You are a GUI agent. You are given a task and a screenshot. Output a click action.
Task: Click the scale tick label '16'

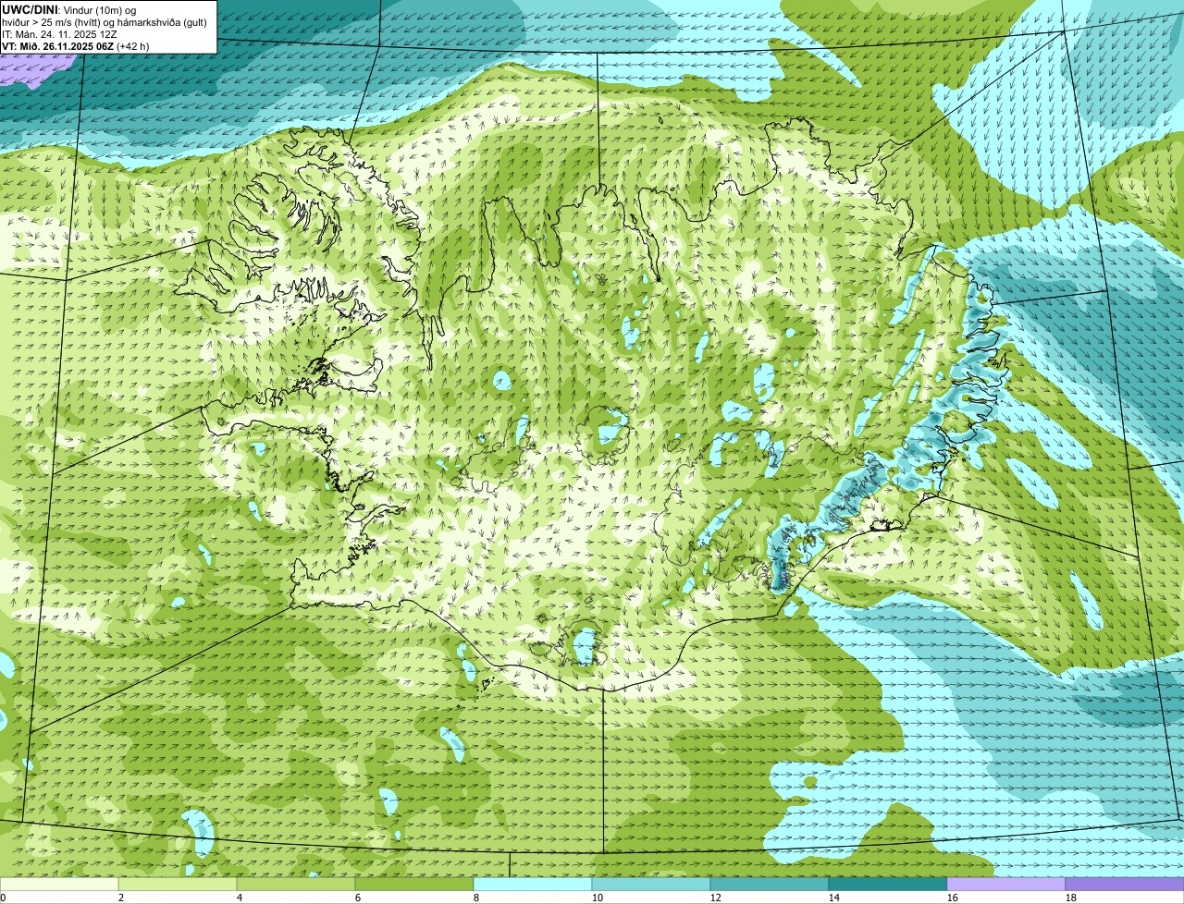point(953,898)
